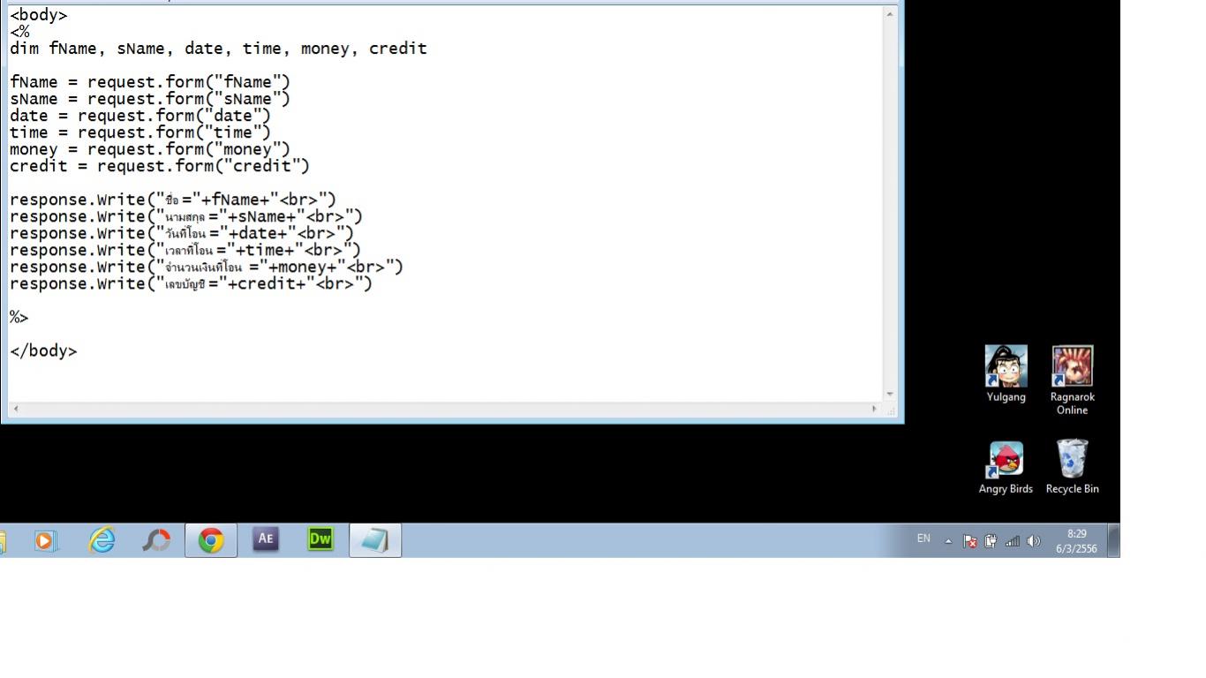Click the fName = request.form("fName") line
Image resolution: width=1206 pixels, height=678 pixels.
pos(150,82)
